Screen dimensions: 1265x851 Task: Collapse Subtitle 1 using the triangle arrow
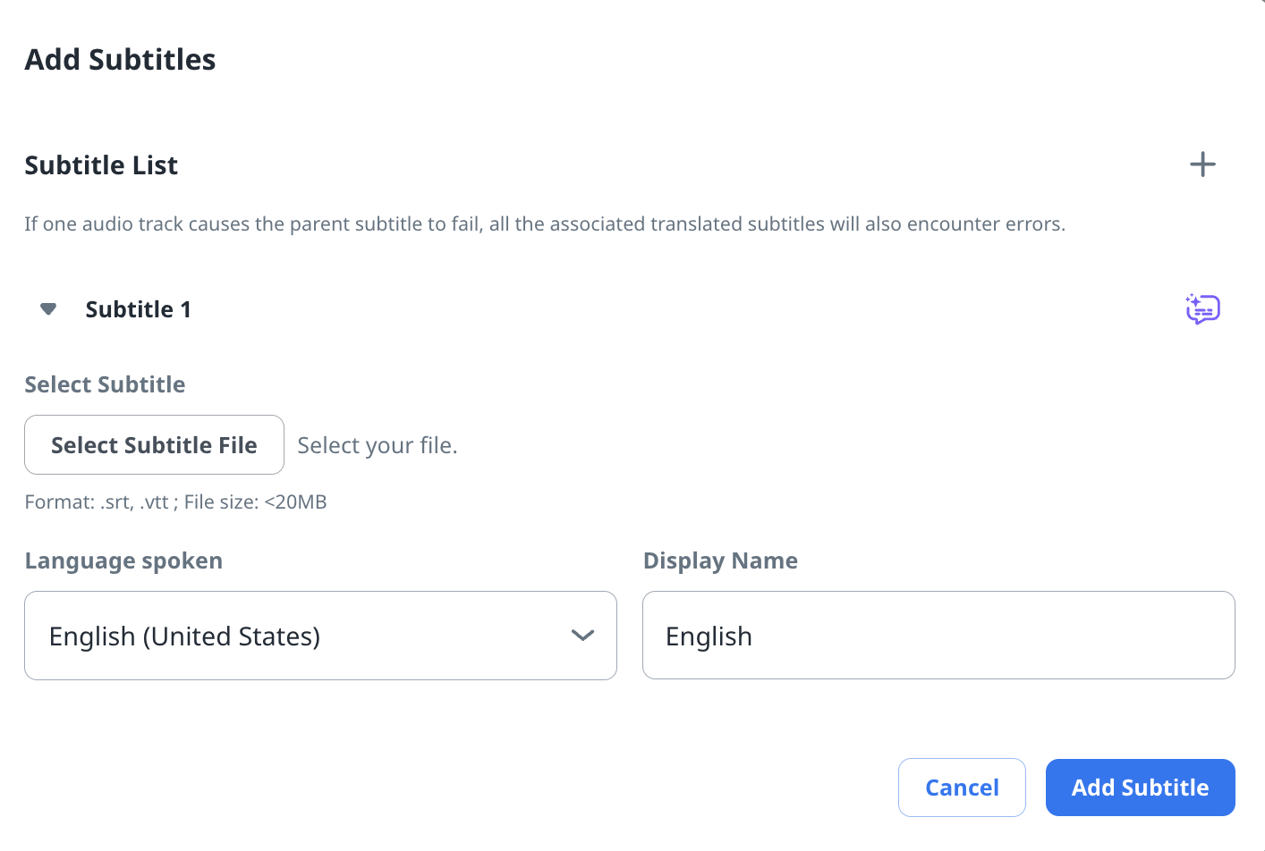click(x=48, y=309)
